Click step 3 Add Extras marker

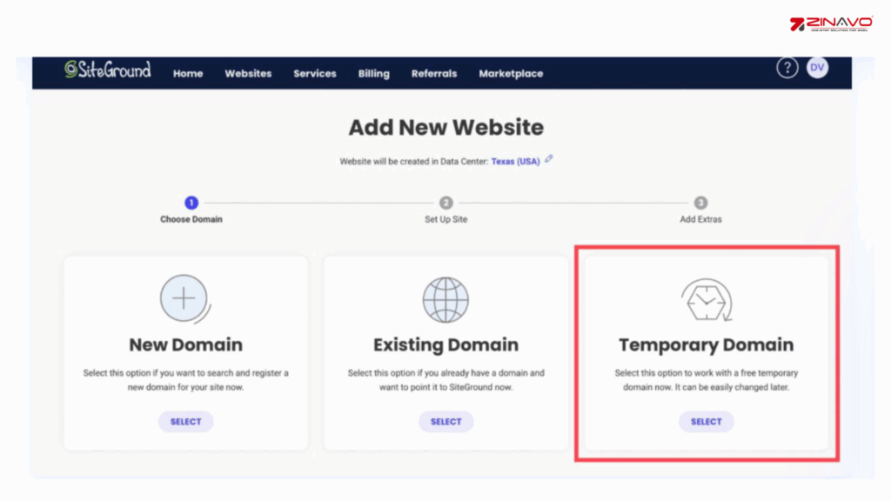(700, 203)
